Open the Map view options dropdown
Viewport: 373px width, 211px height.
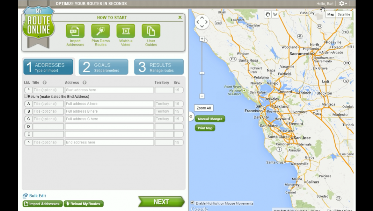click(331, 14)
